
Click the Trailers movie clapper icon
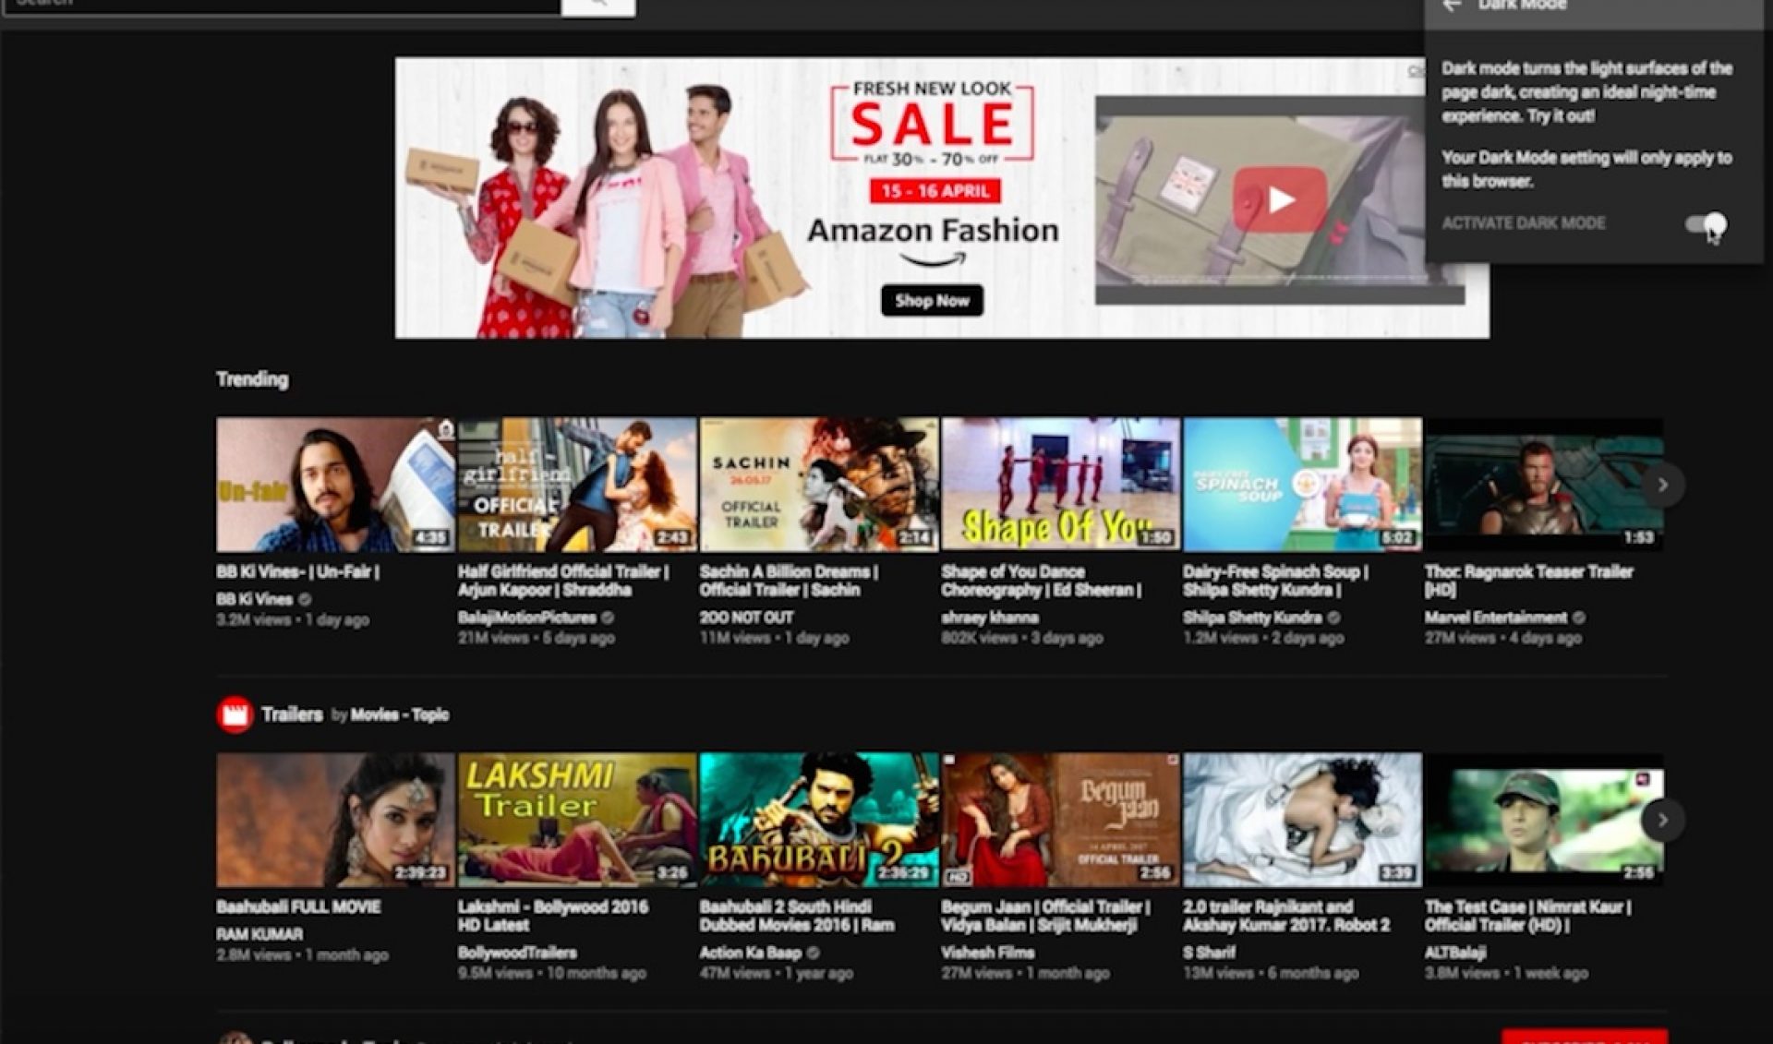coord(235,714)
